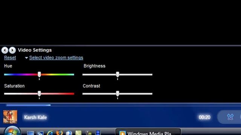This screenshot has width=241, height=135.
Task: Click the Karsh Kale artist text
Action: click(35, 117)
